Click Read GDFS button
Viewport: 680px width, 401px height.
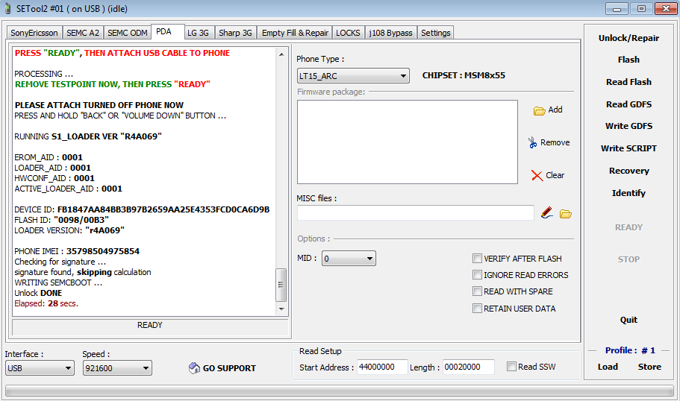point(628,104)
